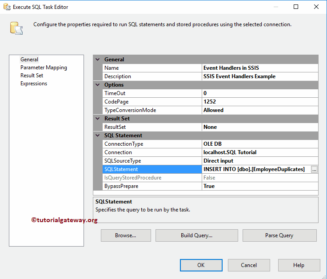Select the Name property label

pos(152,68)
